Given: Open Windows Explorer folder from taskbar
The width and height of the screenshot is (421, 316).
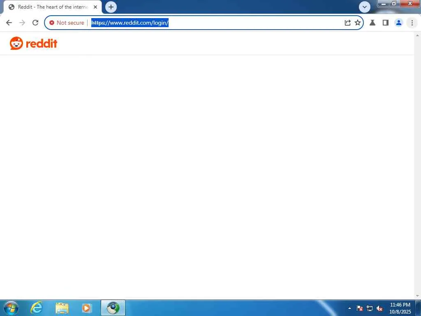Looking at the screenshot, I should (62, 308).
